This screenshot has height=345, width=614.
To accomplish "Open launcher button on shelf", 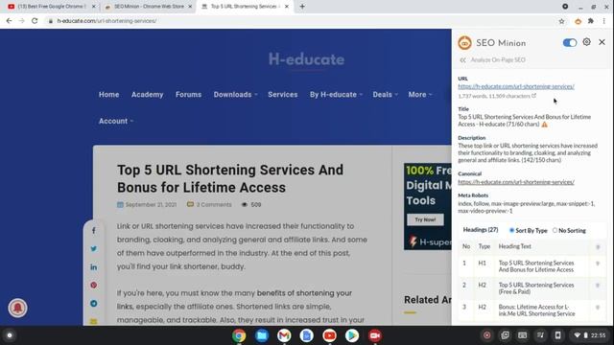I will (10, 335).
